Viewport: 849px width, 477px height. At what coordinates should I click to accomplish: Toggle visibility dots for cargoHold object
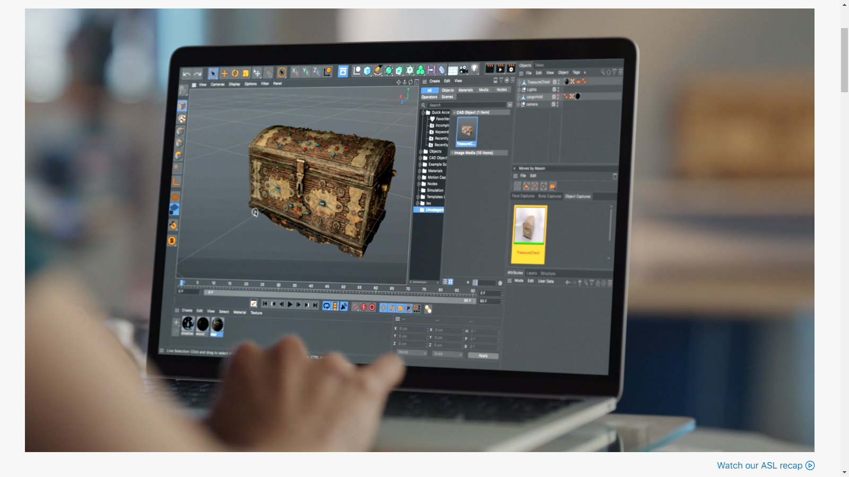[558, 97]
